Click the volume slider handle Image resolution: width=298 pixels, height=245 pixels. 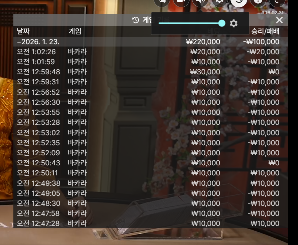222,23
